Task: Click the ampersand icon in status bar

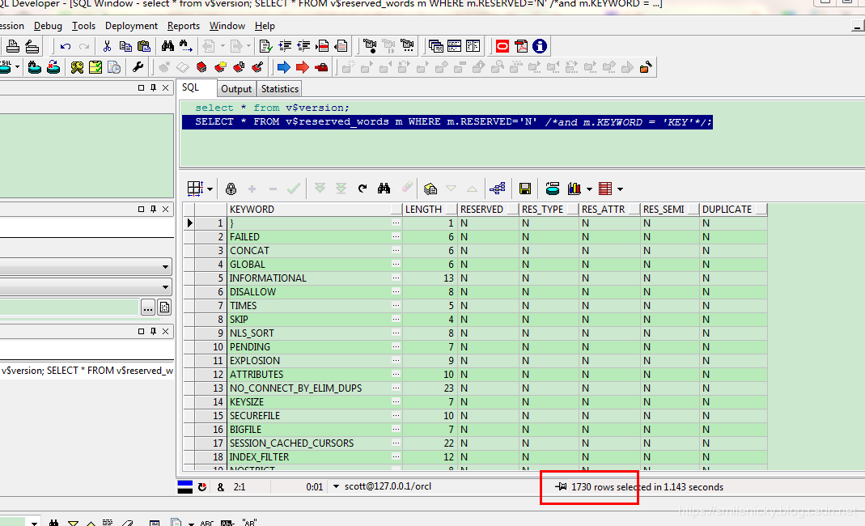Action: pyautogui.click(x=221, y=487)
